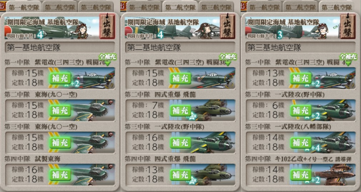
Task: Select the 紫電改 fighter plane image in first panel
Action: pos(93,78)
